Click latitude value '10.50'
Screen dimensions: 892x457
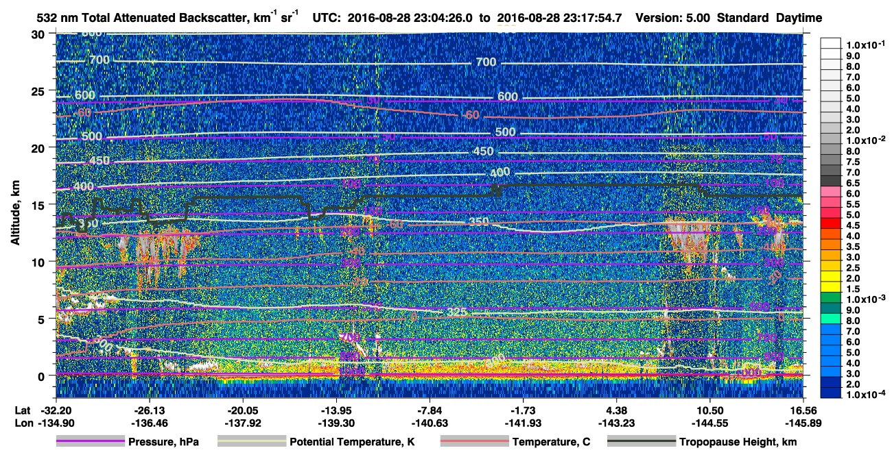click(709, 410)
